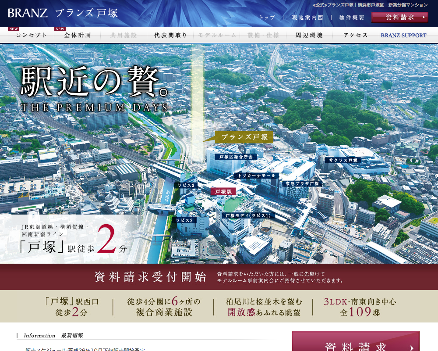Image resolution: width=438 pixels, height=351 pixels.
Task: Select the red 戸塚駅 station label
Action: click(223, 191)
